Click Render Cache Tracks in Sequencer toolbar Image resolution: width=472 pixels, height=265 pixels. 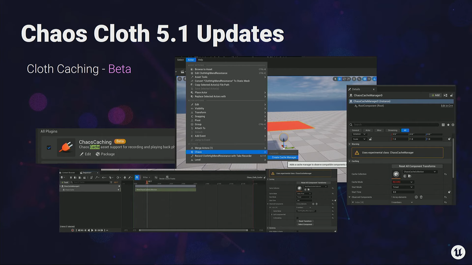click(x=167, y=177)
